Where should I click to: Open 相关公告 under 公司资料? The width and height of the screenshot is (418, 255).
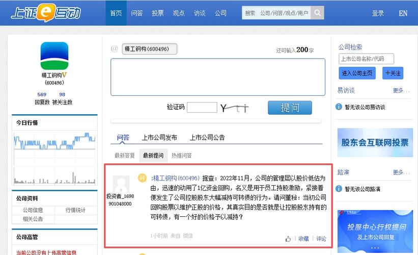[33, 219]
